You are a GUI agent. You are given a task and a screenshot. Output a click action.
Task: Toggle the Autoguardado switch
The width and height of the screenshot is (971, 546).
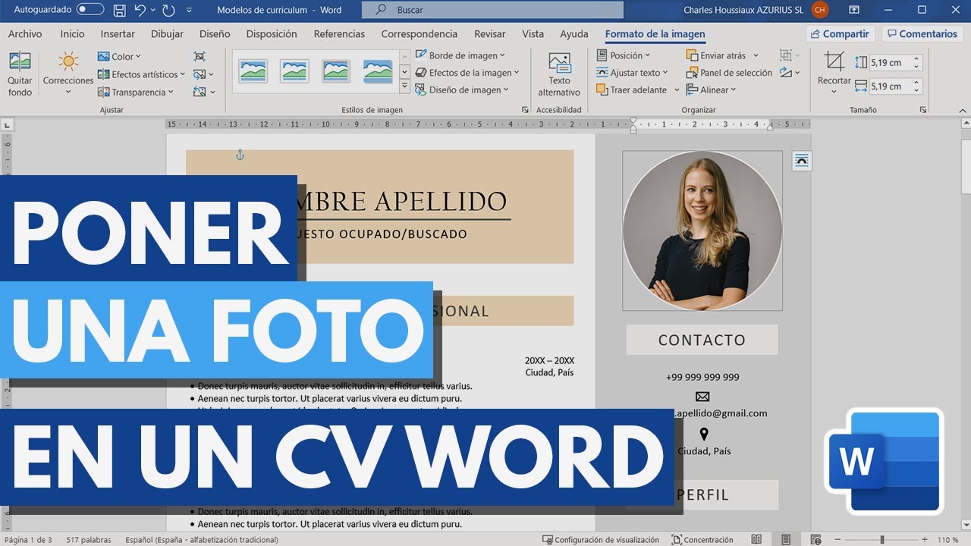(90, 10)
